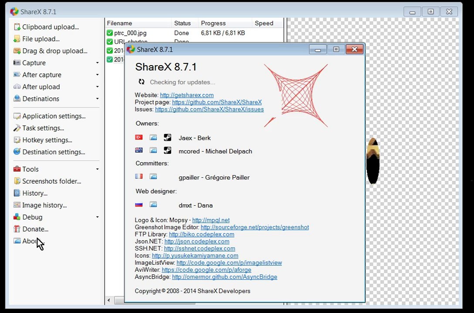Open the Greenshot sourceforge link
474x313 pixels.
pos(255,227)
